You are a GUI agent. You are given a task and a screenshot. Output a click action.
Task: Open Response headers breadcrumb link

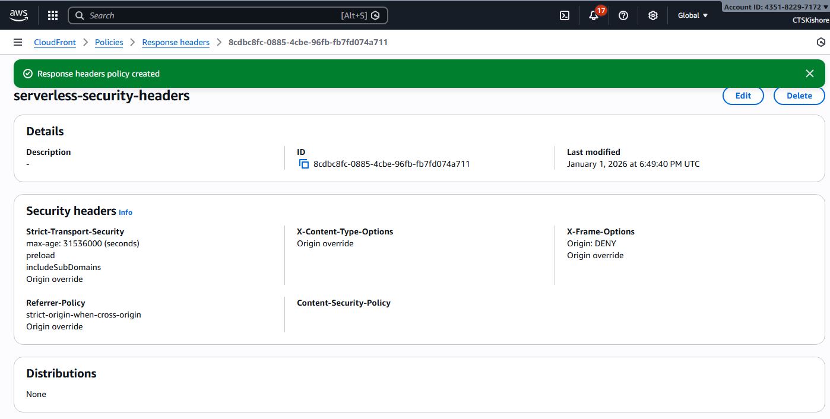(176, 42)
